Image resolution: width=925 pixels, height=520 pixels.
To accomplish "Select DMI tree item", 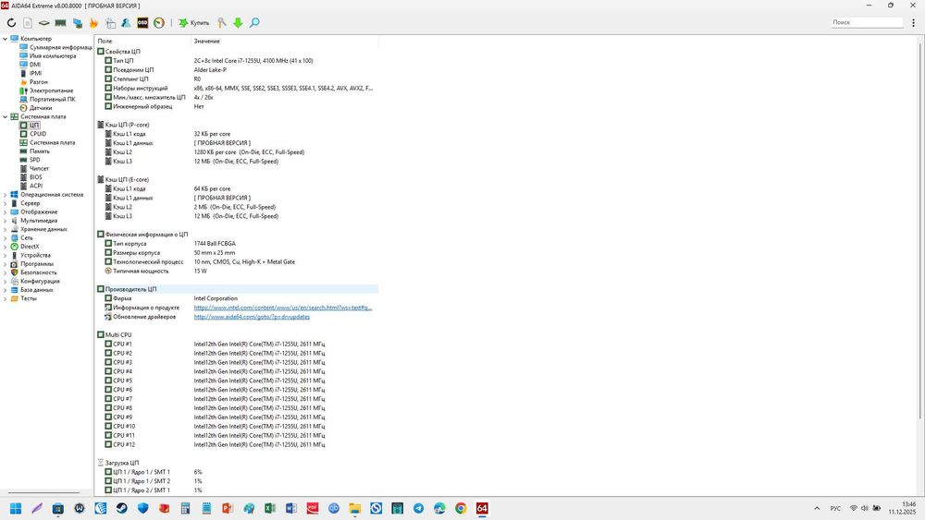I will point(35,65).
